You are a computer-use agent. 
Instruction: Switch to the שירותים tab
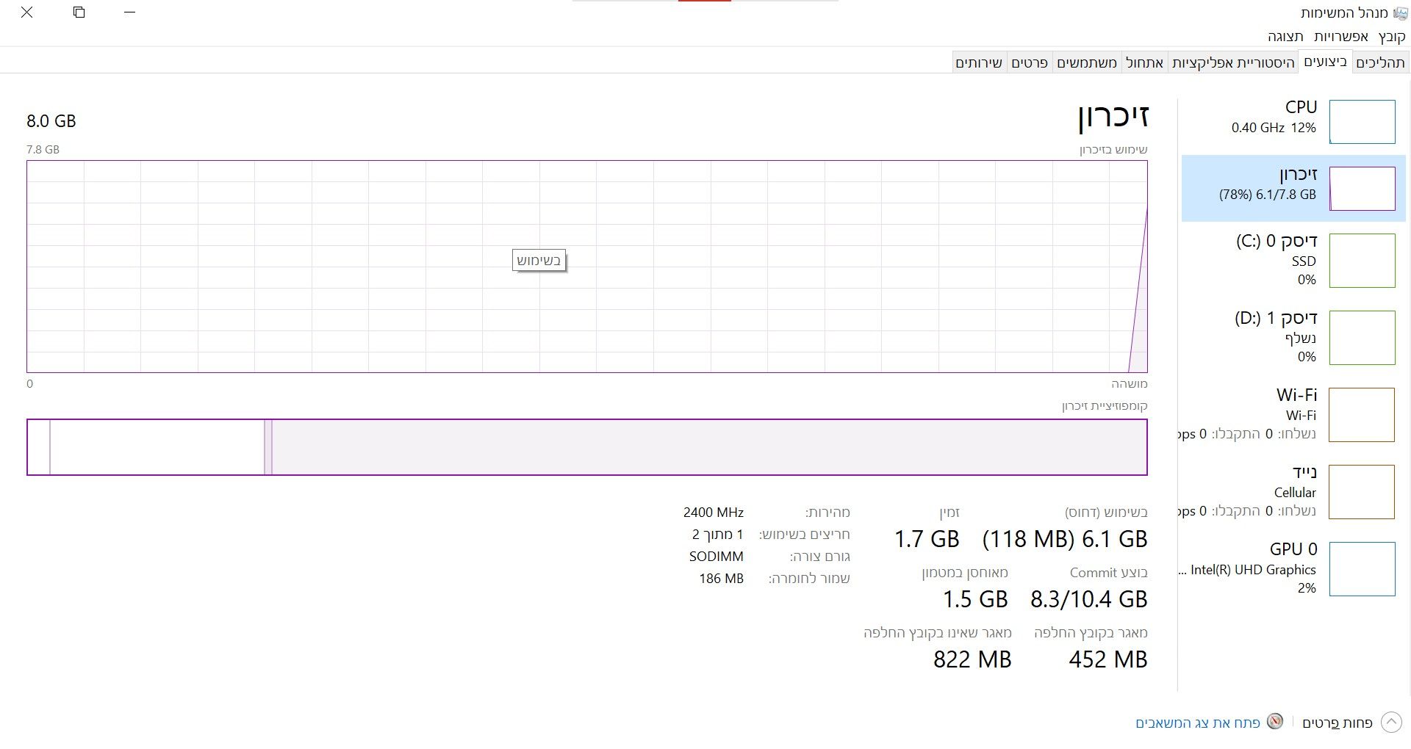(979, 62)
